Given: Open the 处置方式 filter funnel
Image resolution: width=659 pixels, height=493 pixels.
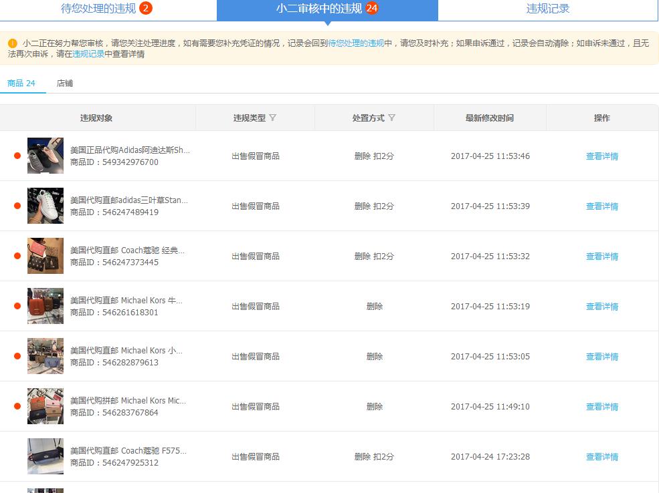Looking at the screenshot, I should [x=391, y=118].
